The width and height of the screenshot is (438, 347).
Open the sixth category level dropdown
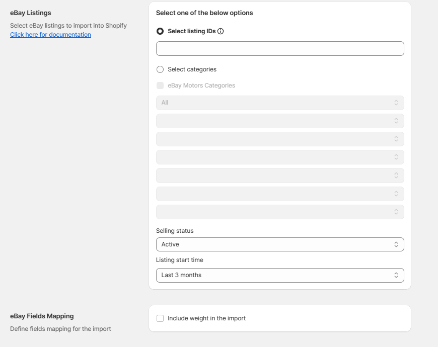(280, 194)
